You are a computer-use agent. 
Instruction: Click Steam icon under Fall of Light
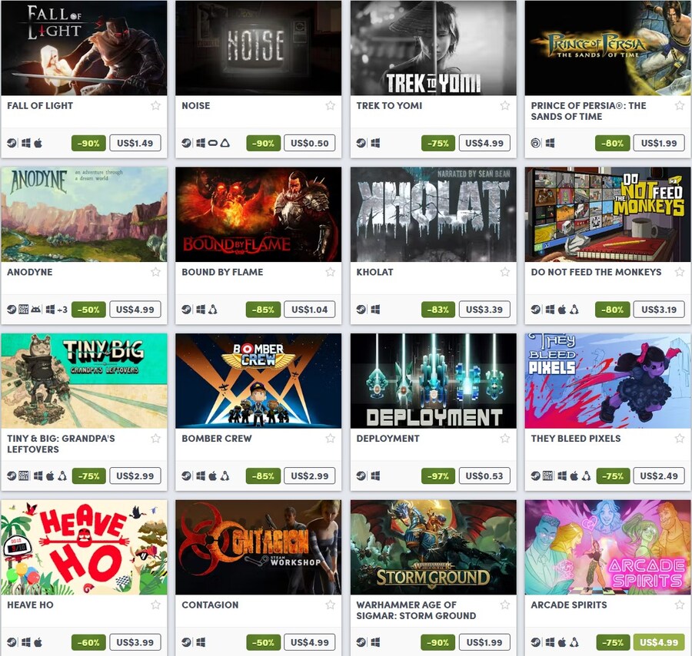12,143
